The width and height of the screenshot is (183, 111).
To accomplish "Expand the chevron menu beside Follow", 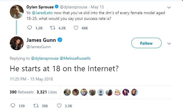I will [169, 44].
